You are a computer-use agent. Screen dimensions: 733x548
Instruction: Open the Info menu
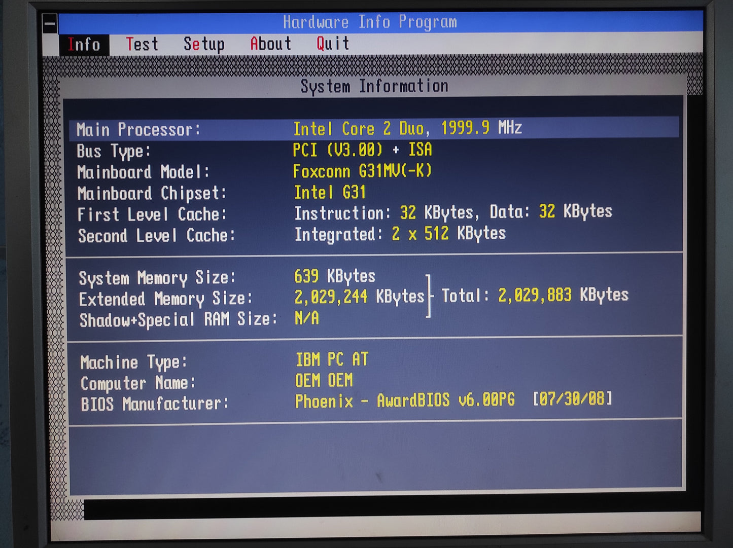point(84,45)
